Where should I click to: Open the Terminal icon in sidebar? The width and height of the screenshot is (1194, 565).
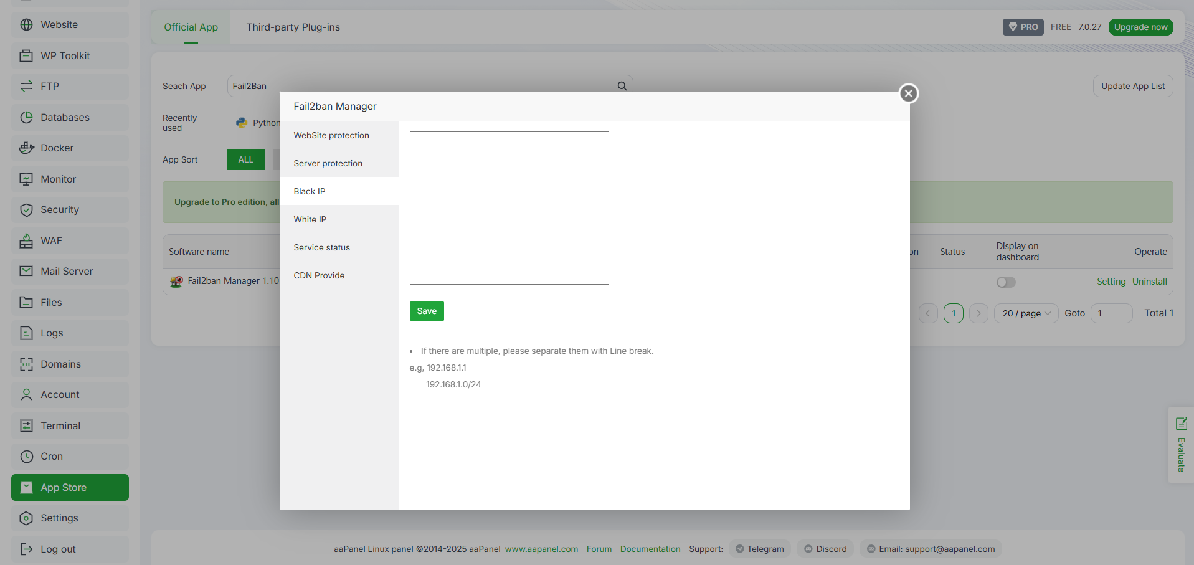click(x=26, y=425)
